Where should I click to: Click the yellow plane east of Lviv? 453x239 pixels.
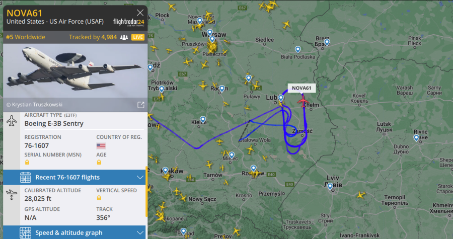[361, 195]
